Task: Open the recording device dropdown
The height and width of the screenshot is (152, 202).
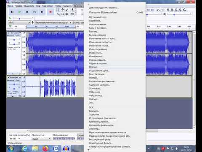Action: [x=53, y=22]
